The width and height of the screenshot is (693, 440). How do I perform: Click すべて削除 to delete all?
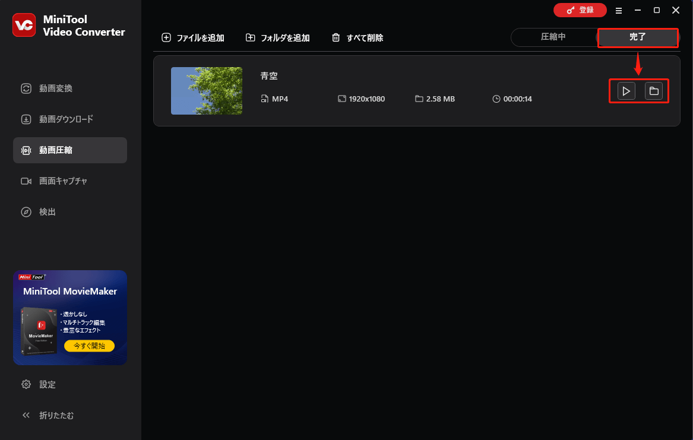click(357, 38)
